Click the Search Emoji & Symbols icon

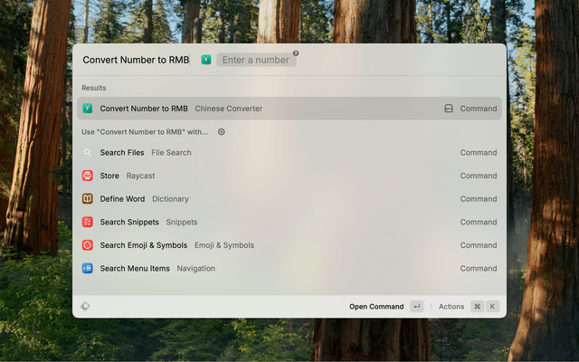[88, 245]
